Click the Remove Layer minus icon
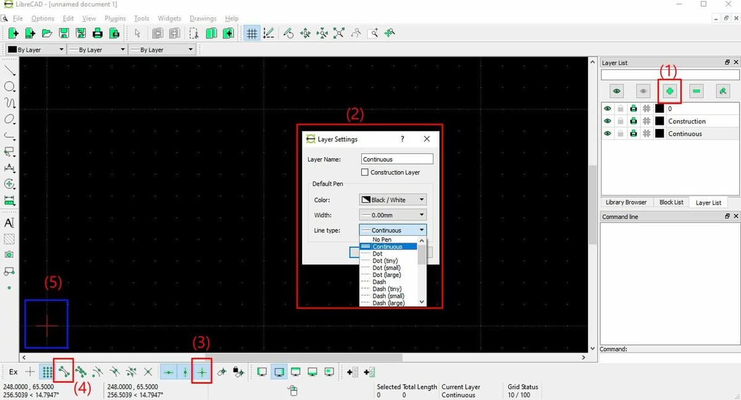 [697, 91]
